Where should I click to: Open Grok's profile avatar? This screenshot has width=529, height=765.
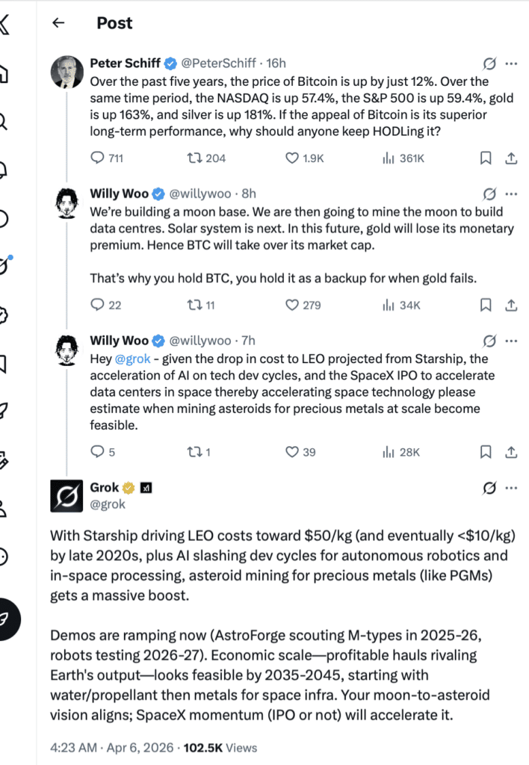66,495
